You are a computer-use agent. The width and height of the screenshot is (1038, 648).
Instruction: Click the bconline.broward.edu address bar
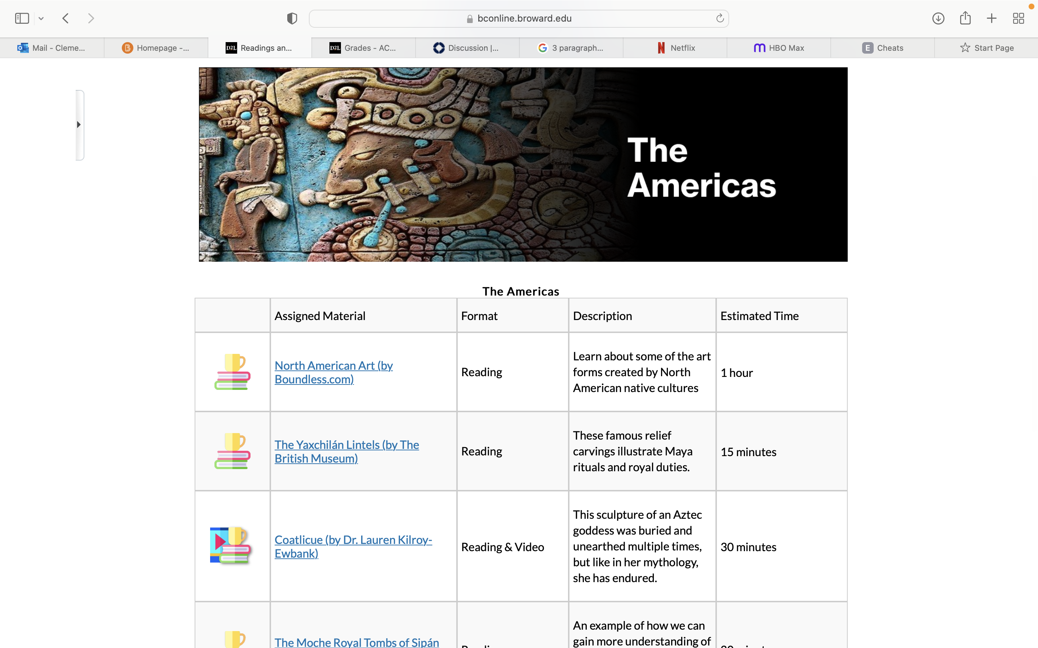coord(519,18)
